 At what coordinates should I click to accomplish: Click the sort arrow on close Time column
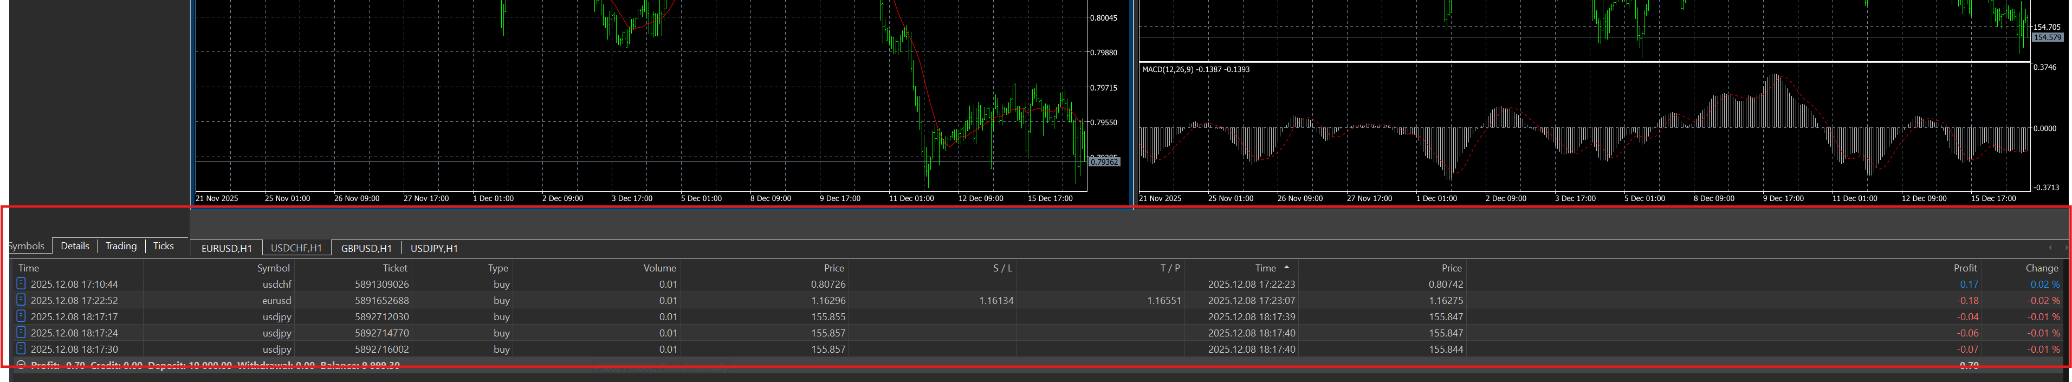pyautogui.click(x=1286, y=268)
